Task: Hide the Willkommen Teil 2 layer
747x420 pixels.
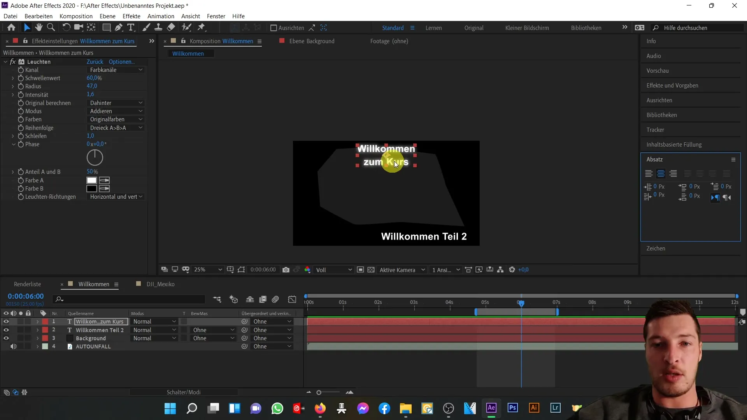Action: pyautogui.click(x=6, y=330)
